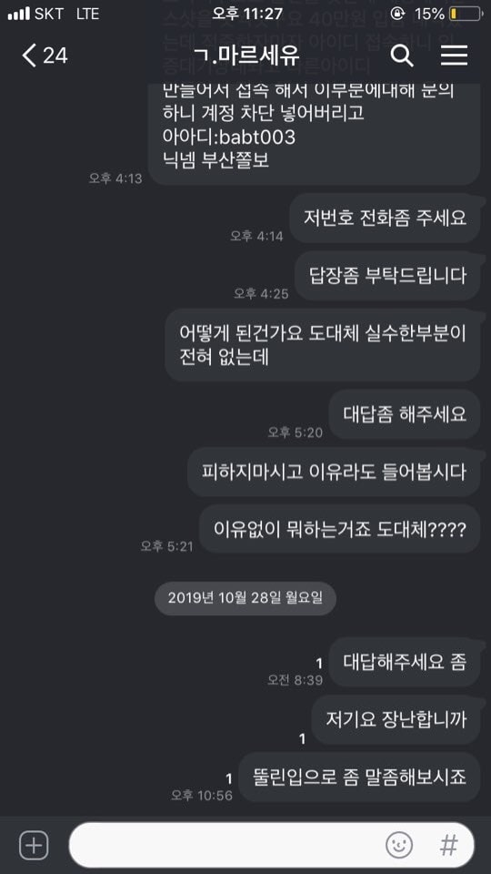Open the emoticon smiley picker

point(399,846)
